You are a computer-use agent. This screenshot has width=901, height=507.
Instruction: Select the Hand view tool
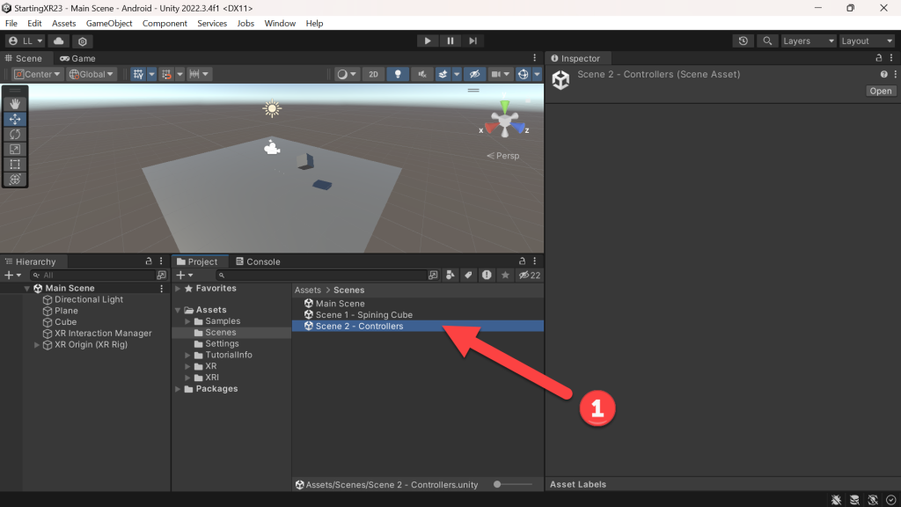[15, 104]
